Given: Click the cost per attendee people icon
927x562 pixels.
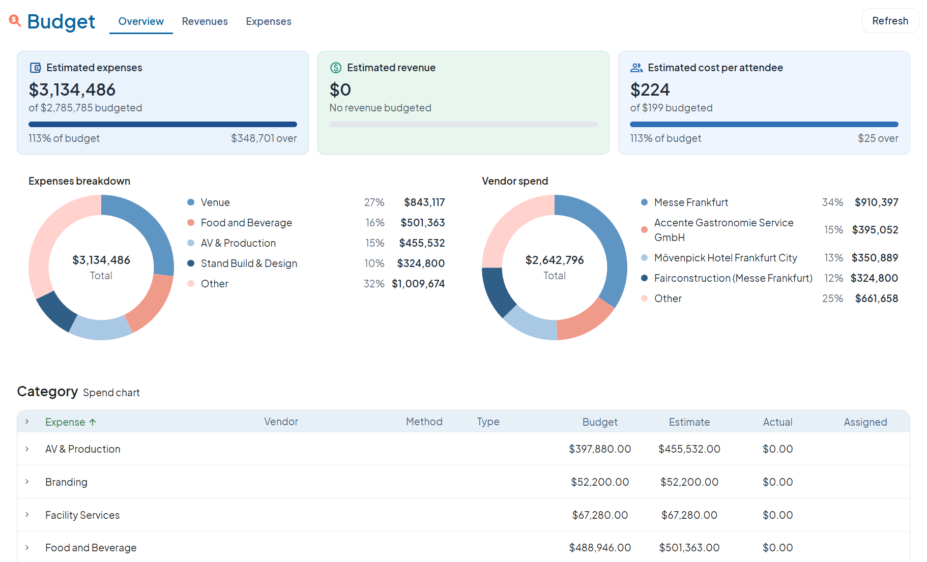Looking at the screenshot, I should pos(636,68).
